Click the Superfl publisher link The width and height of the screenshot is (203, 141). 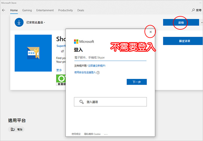click(x=61, y=46)
